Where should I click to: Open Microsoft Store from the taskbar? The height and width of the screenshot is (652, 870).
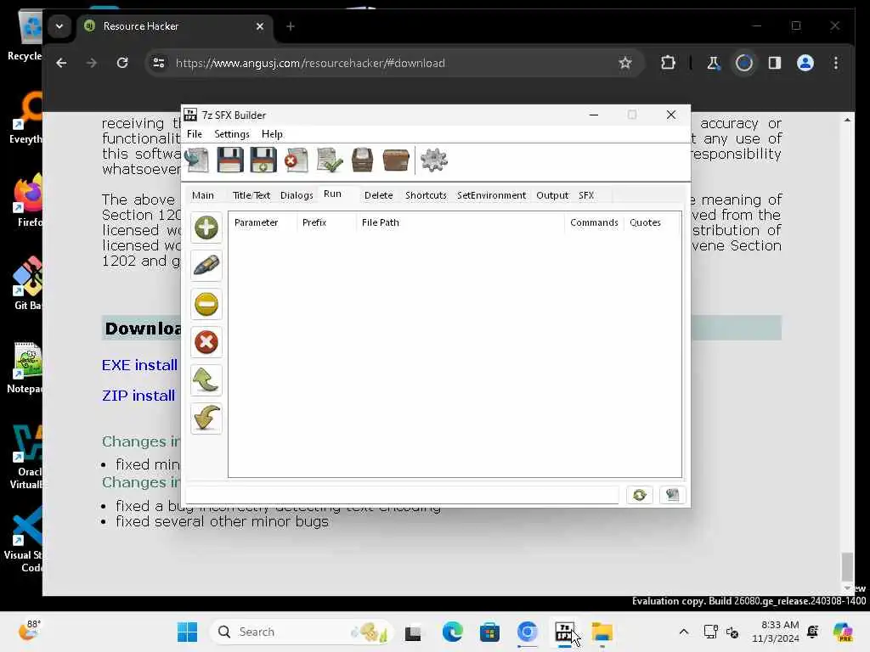489,632
